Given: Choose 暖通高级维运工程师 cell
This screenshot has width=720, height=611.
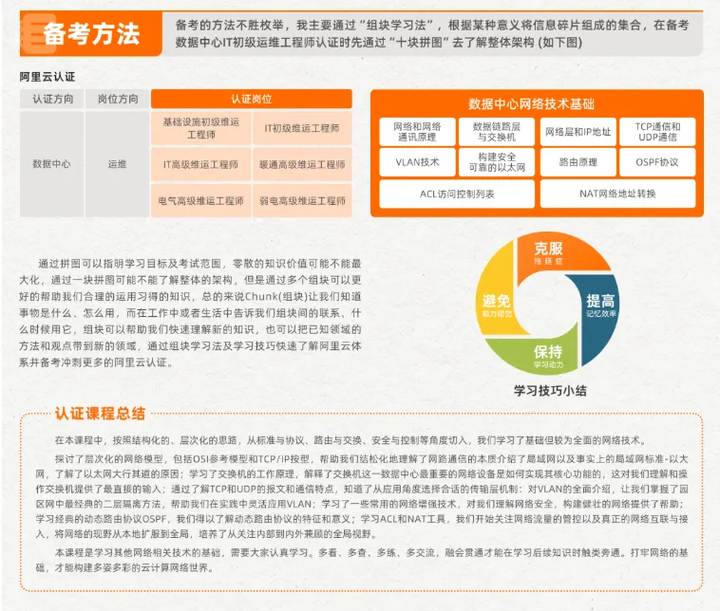Looking at the screenshot, I should pyautogui.click(x=302, y=164).
